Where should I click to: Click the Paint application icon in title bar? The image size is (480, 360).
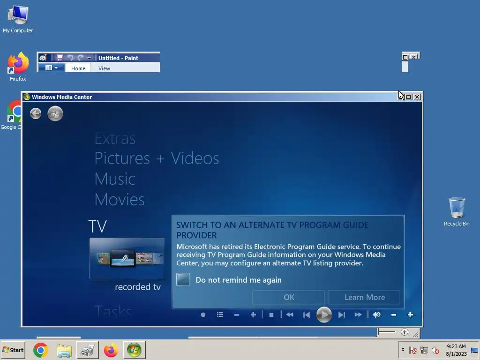(x=43, y=58)
